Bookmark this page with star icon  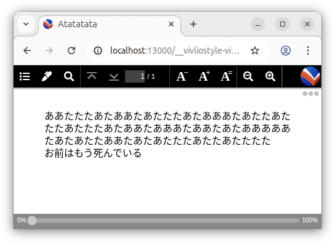255,51
